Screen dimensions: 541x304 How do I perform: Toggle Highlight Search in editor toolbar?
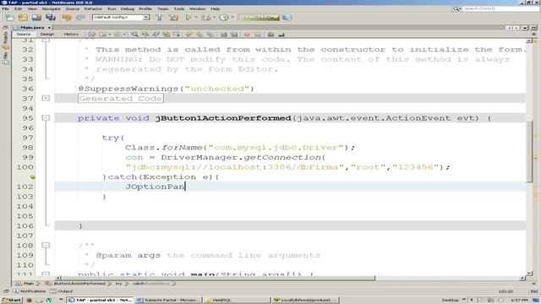(167, 35)
